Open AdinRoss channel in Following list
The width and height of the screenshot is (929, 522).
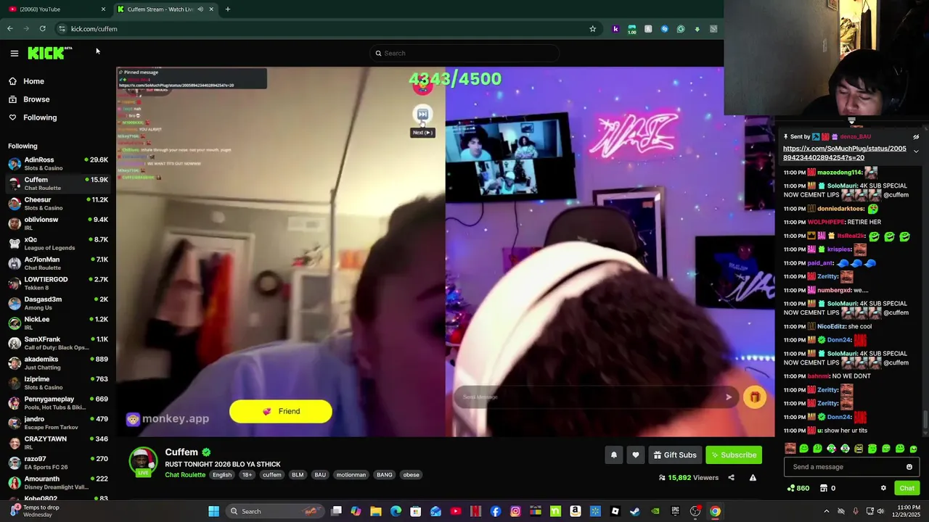[58, 164]
